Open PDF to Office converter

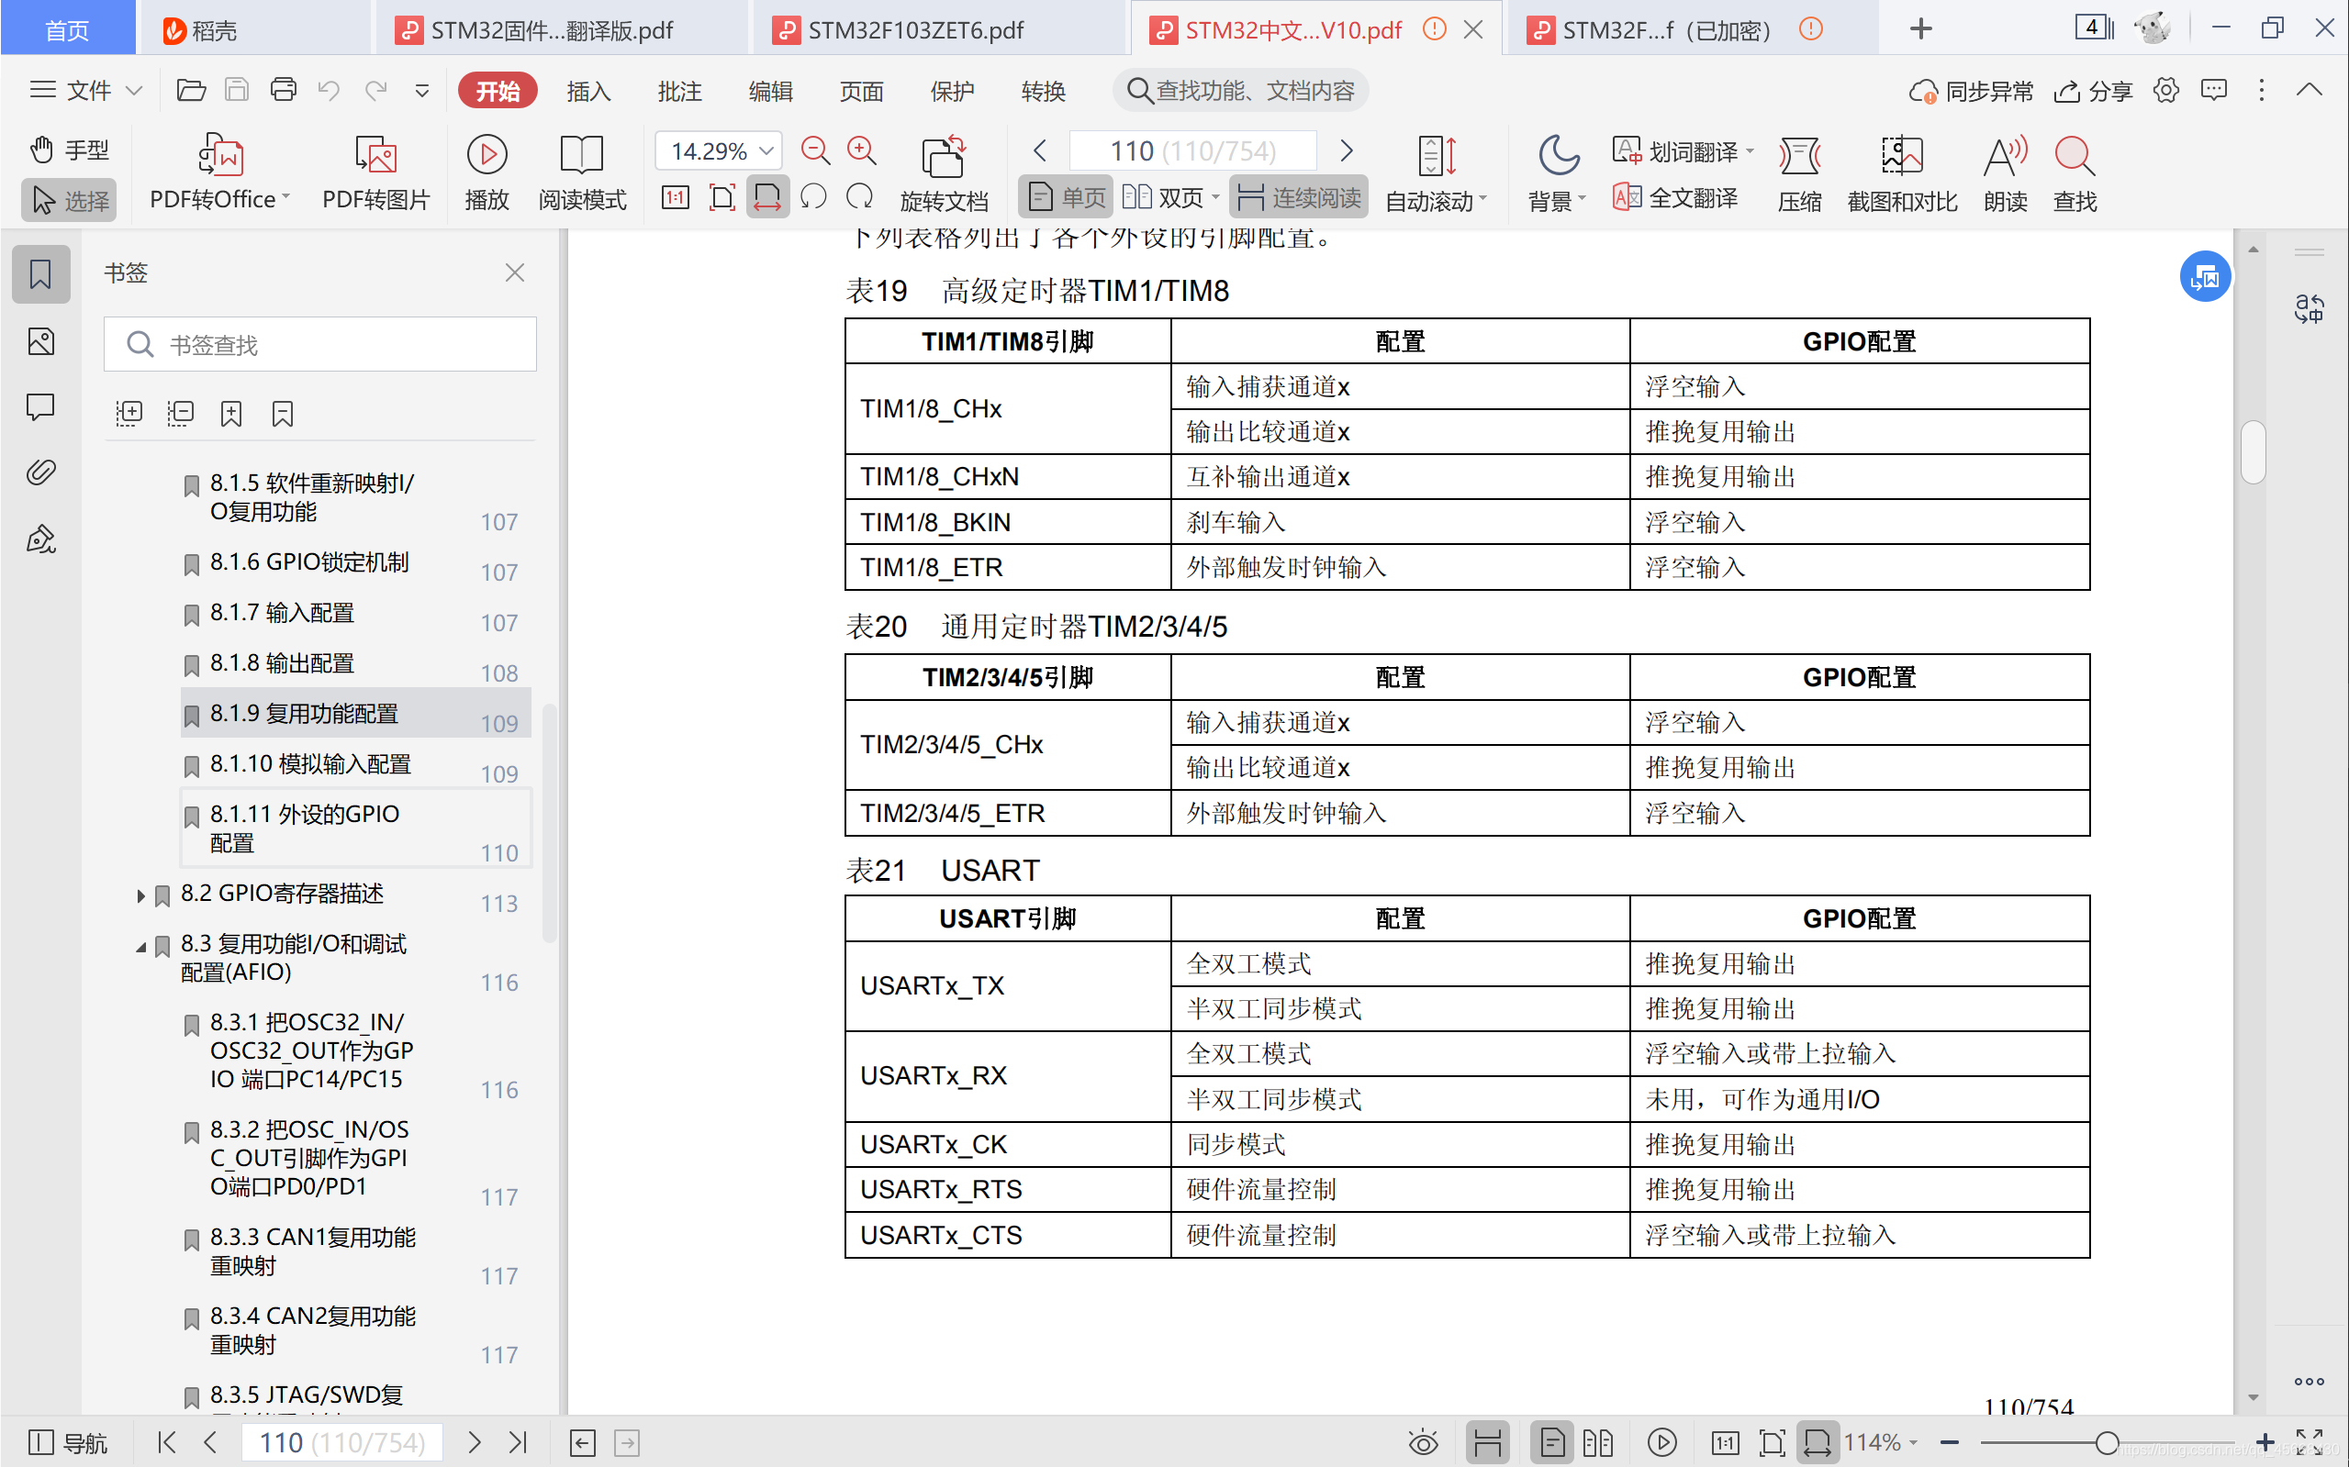coord(220,172)
